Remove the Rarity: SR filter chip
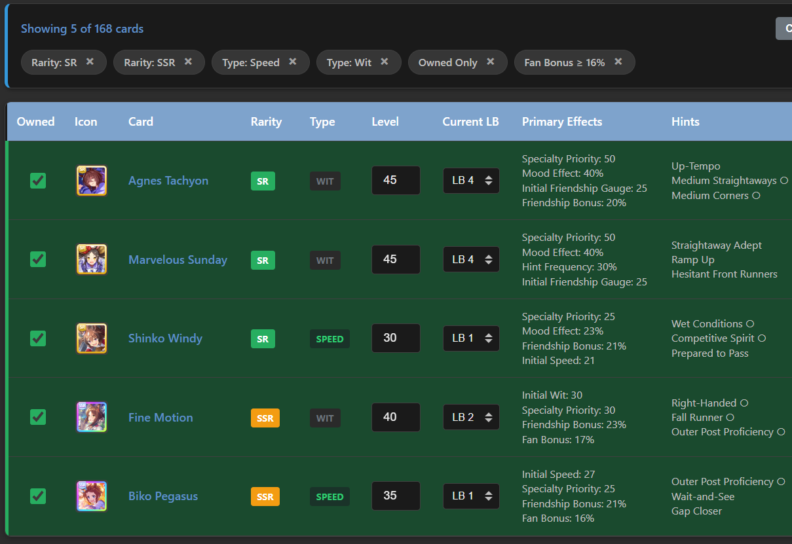The width and height of the screenshot is (792, 544). (x=90, y=62)
